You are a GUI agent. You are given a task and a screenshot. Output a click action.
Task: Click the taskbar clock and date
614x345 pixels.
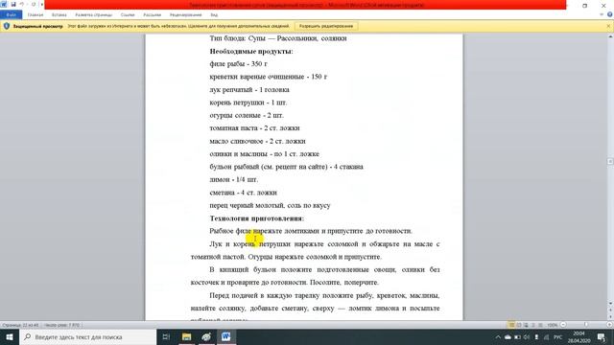[579, 337]
